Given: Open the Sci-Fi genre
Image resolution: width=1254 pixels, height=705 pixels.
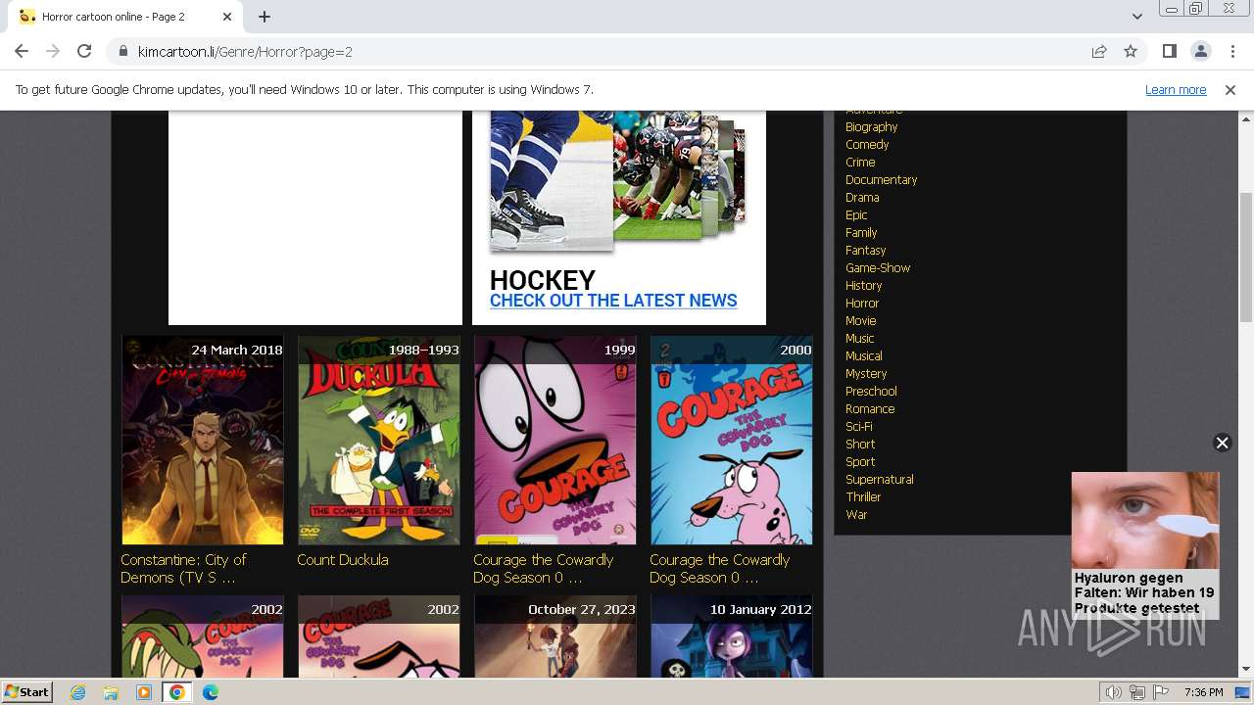Looking at the screenshot, I should point(858,426).
